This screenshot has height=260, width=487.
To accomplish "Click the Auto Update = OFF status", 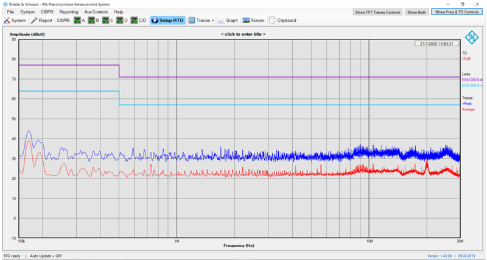I will (x=46, y=256).
